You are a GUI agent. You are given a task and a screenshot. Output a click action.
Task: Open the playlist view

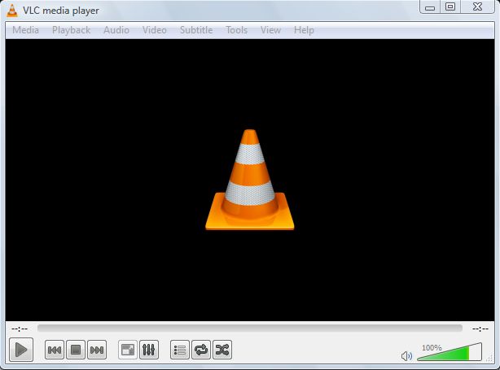coord(180,350)
